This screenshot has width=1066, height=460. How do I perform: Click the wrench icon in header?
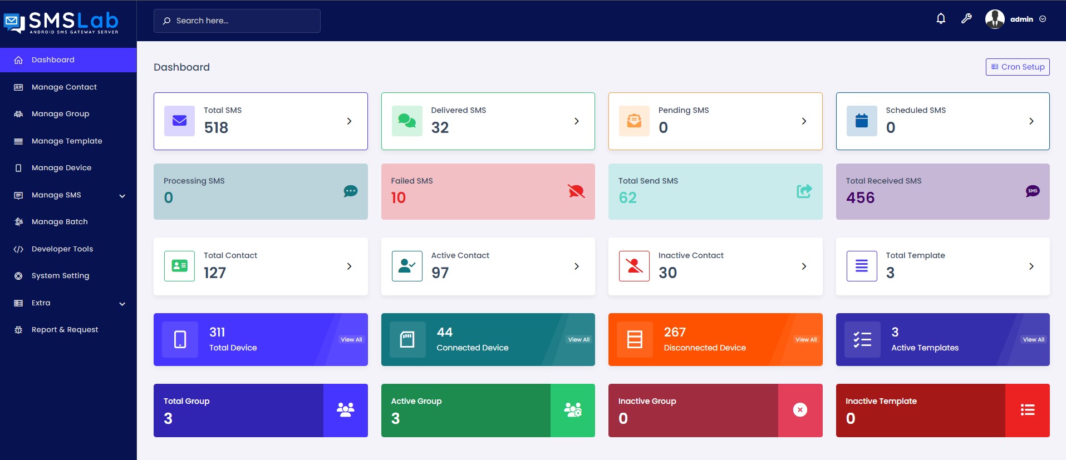click(966, 19)
